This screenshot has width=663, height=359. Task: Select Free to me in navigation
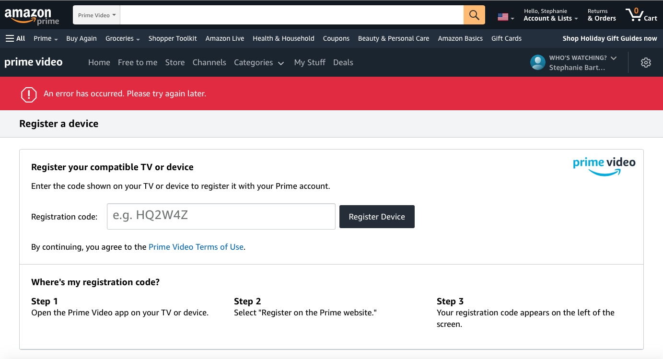(138, 62)
